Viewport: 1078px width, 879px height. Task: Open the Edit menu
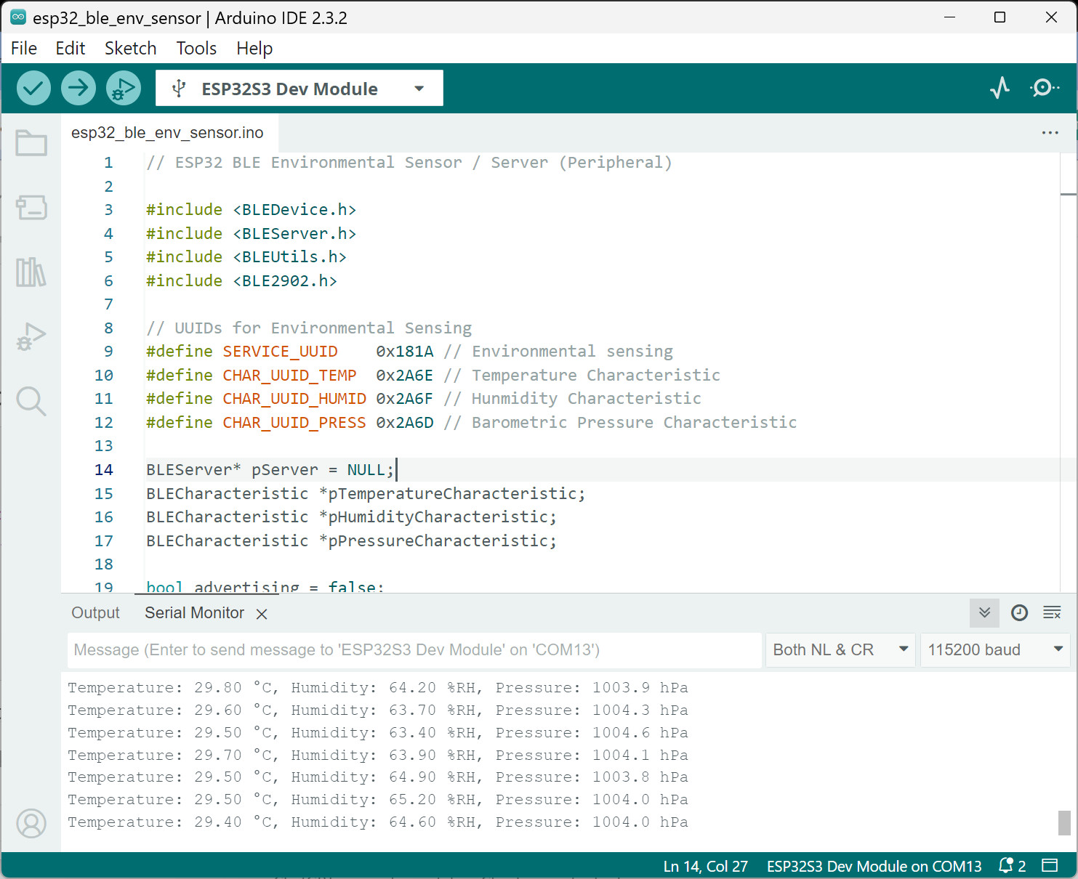pyautogui.click(x=71, y=49)
